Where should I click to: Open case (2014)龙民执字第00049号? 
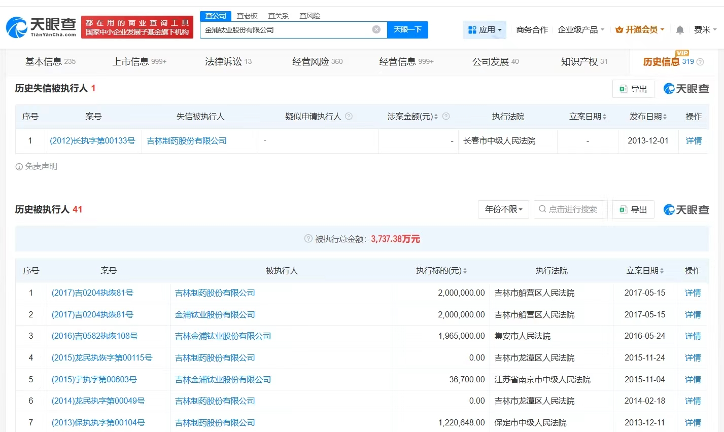pyautogui.click(x=98, y=401)
